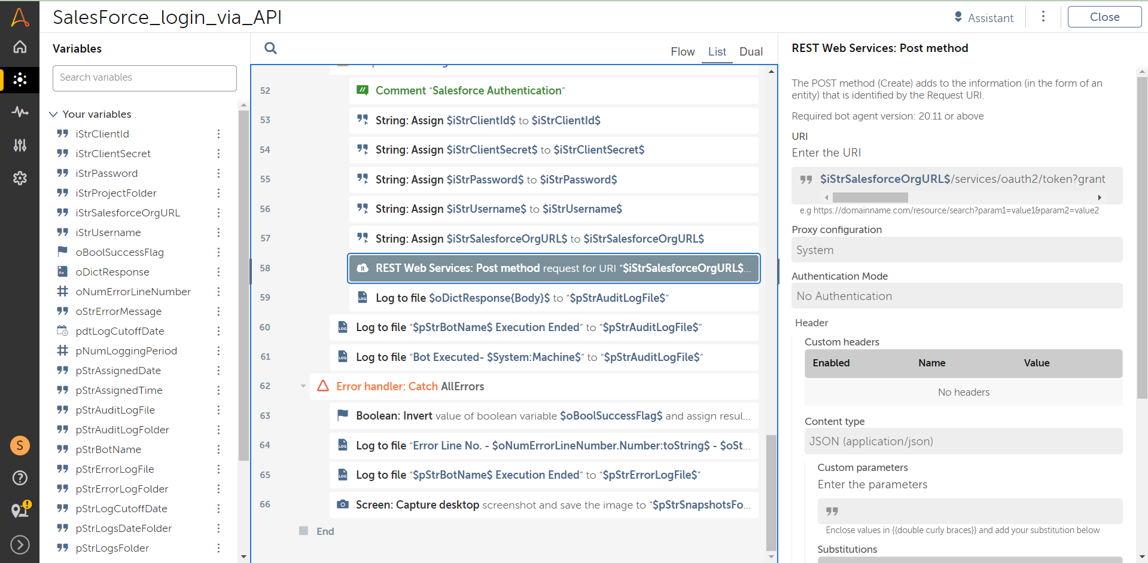Click the Automation bots icon in sidebar
Screen dimensions: 1148x563
tap(20, 79)
